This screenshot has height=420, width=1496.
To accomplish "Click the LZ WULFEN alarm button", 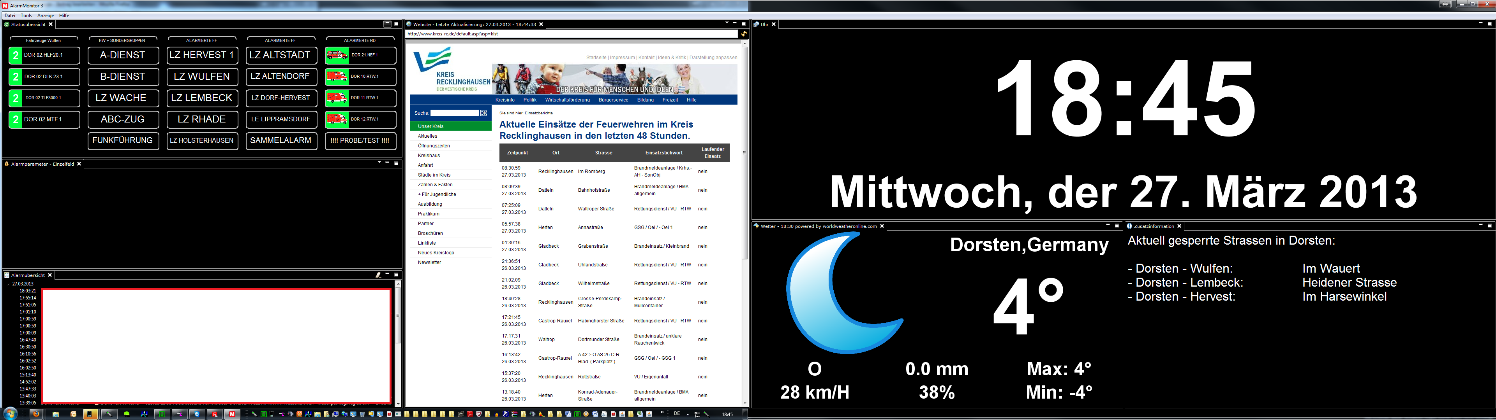I will click(202, 77).
